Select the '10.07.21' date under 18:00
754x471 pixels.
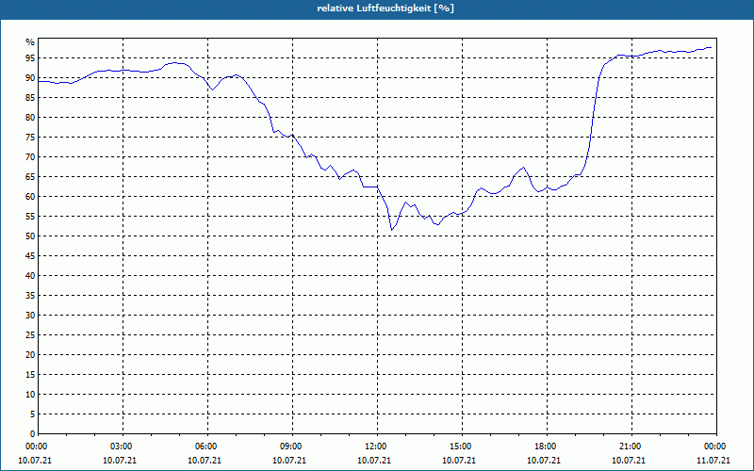click(544, 461)
